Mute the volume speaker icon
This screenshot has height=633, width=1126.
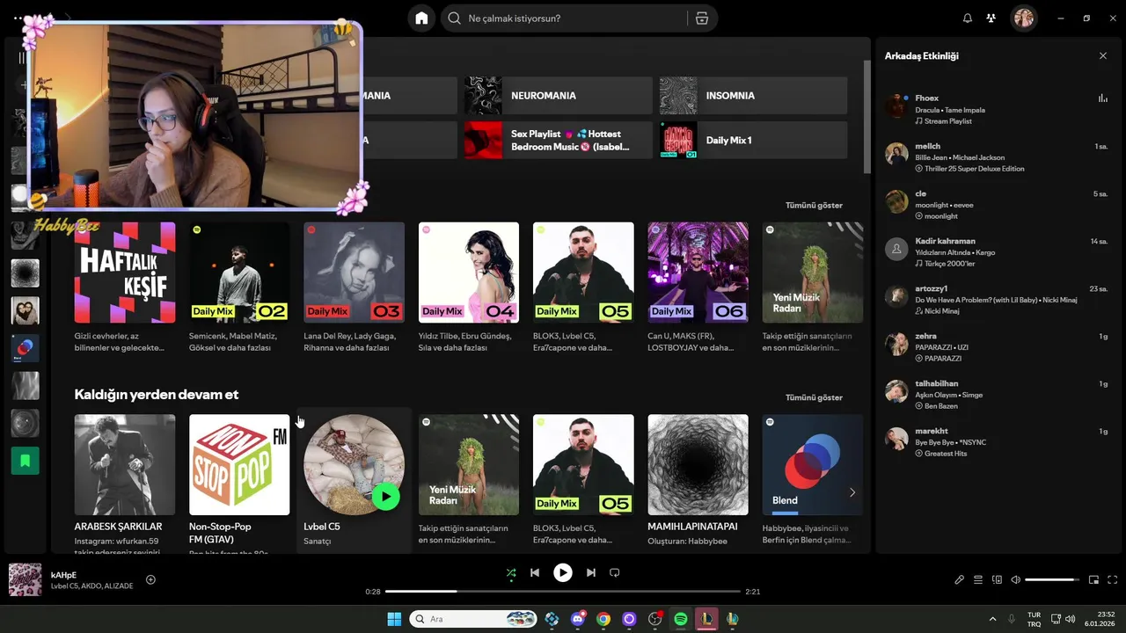[1016, 580]
